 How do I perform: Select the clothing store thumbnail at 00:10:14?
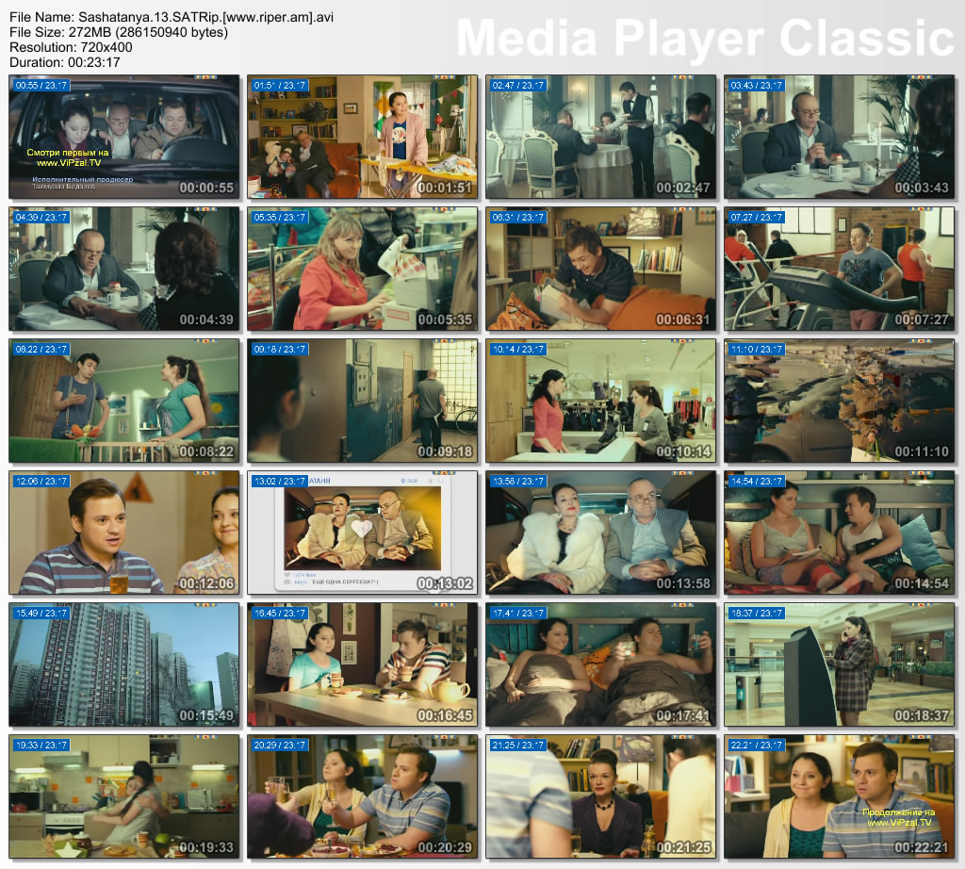point(600,401)
